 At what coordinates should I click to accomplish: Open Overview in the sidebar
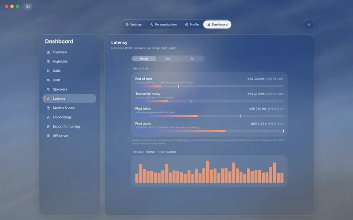(x=69, y=52)
